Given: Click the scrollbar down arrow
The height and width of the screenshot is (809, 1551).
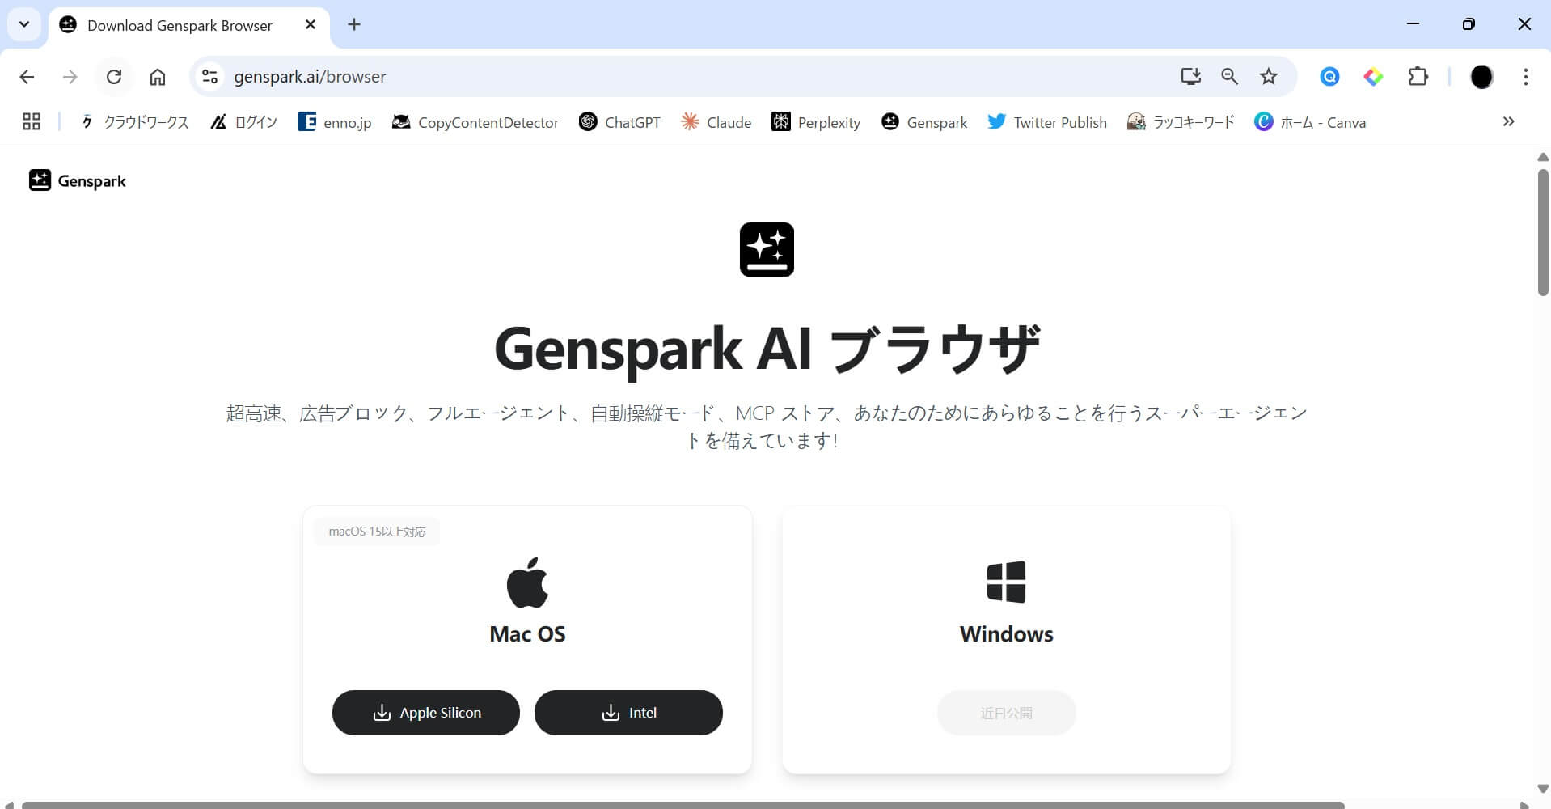Looking at the screenshot, I should coord(1543,789).
